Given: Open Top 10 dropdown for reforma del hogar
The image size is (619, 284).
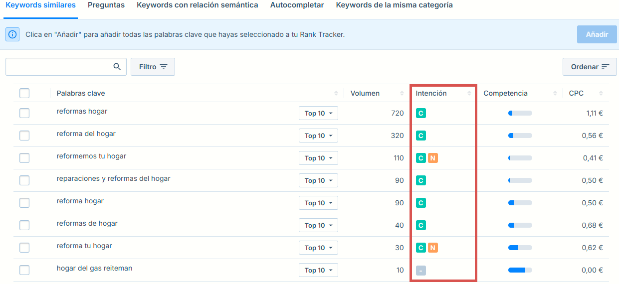Looking at the screenshot, I should (318, 136).
